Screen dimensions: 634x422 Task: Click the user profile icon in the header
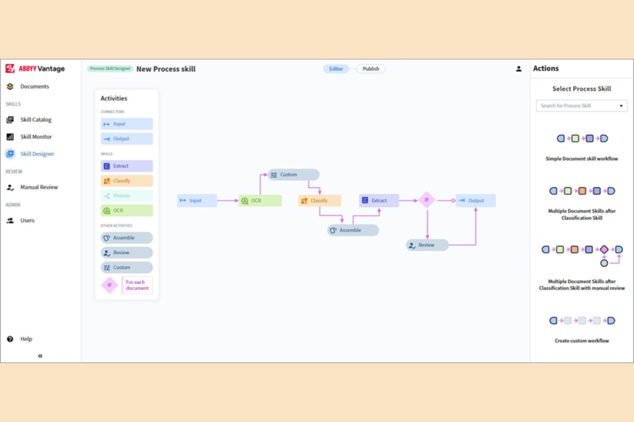tap(518, 69)
